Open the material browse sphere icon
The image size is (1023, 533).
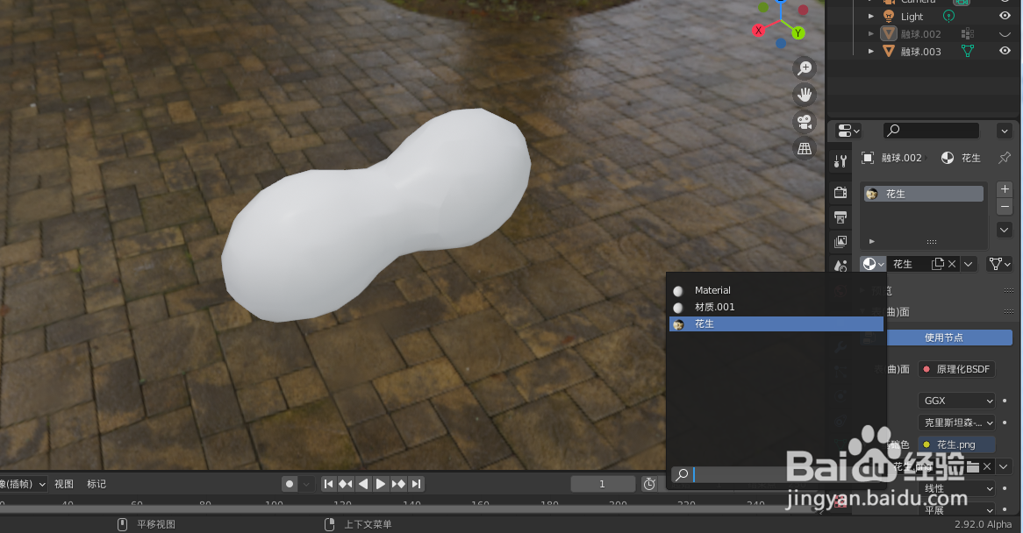click(x=871, y=264)
